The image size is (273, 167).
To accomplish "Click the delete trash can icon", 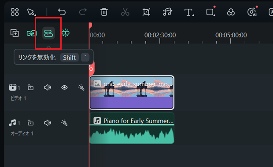I will (104, 12).
